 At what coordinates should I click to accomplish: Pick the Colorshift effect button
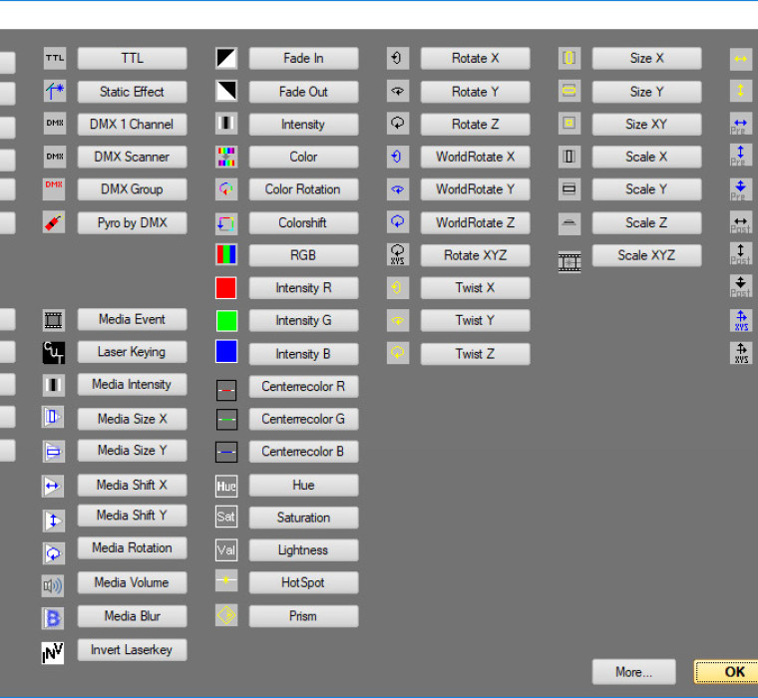click(x=303, y=222)
